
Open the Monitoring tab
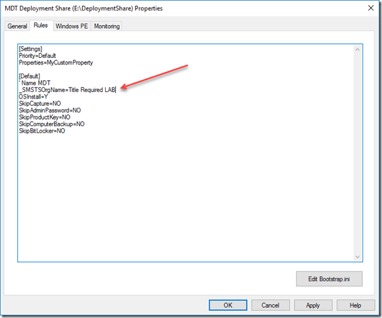pos(107,26)
